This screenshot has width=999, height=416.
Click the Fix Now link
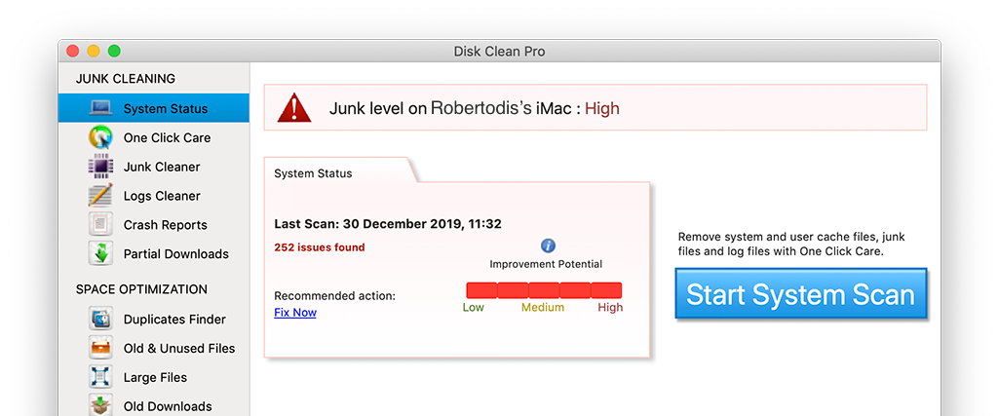295,312
